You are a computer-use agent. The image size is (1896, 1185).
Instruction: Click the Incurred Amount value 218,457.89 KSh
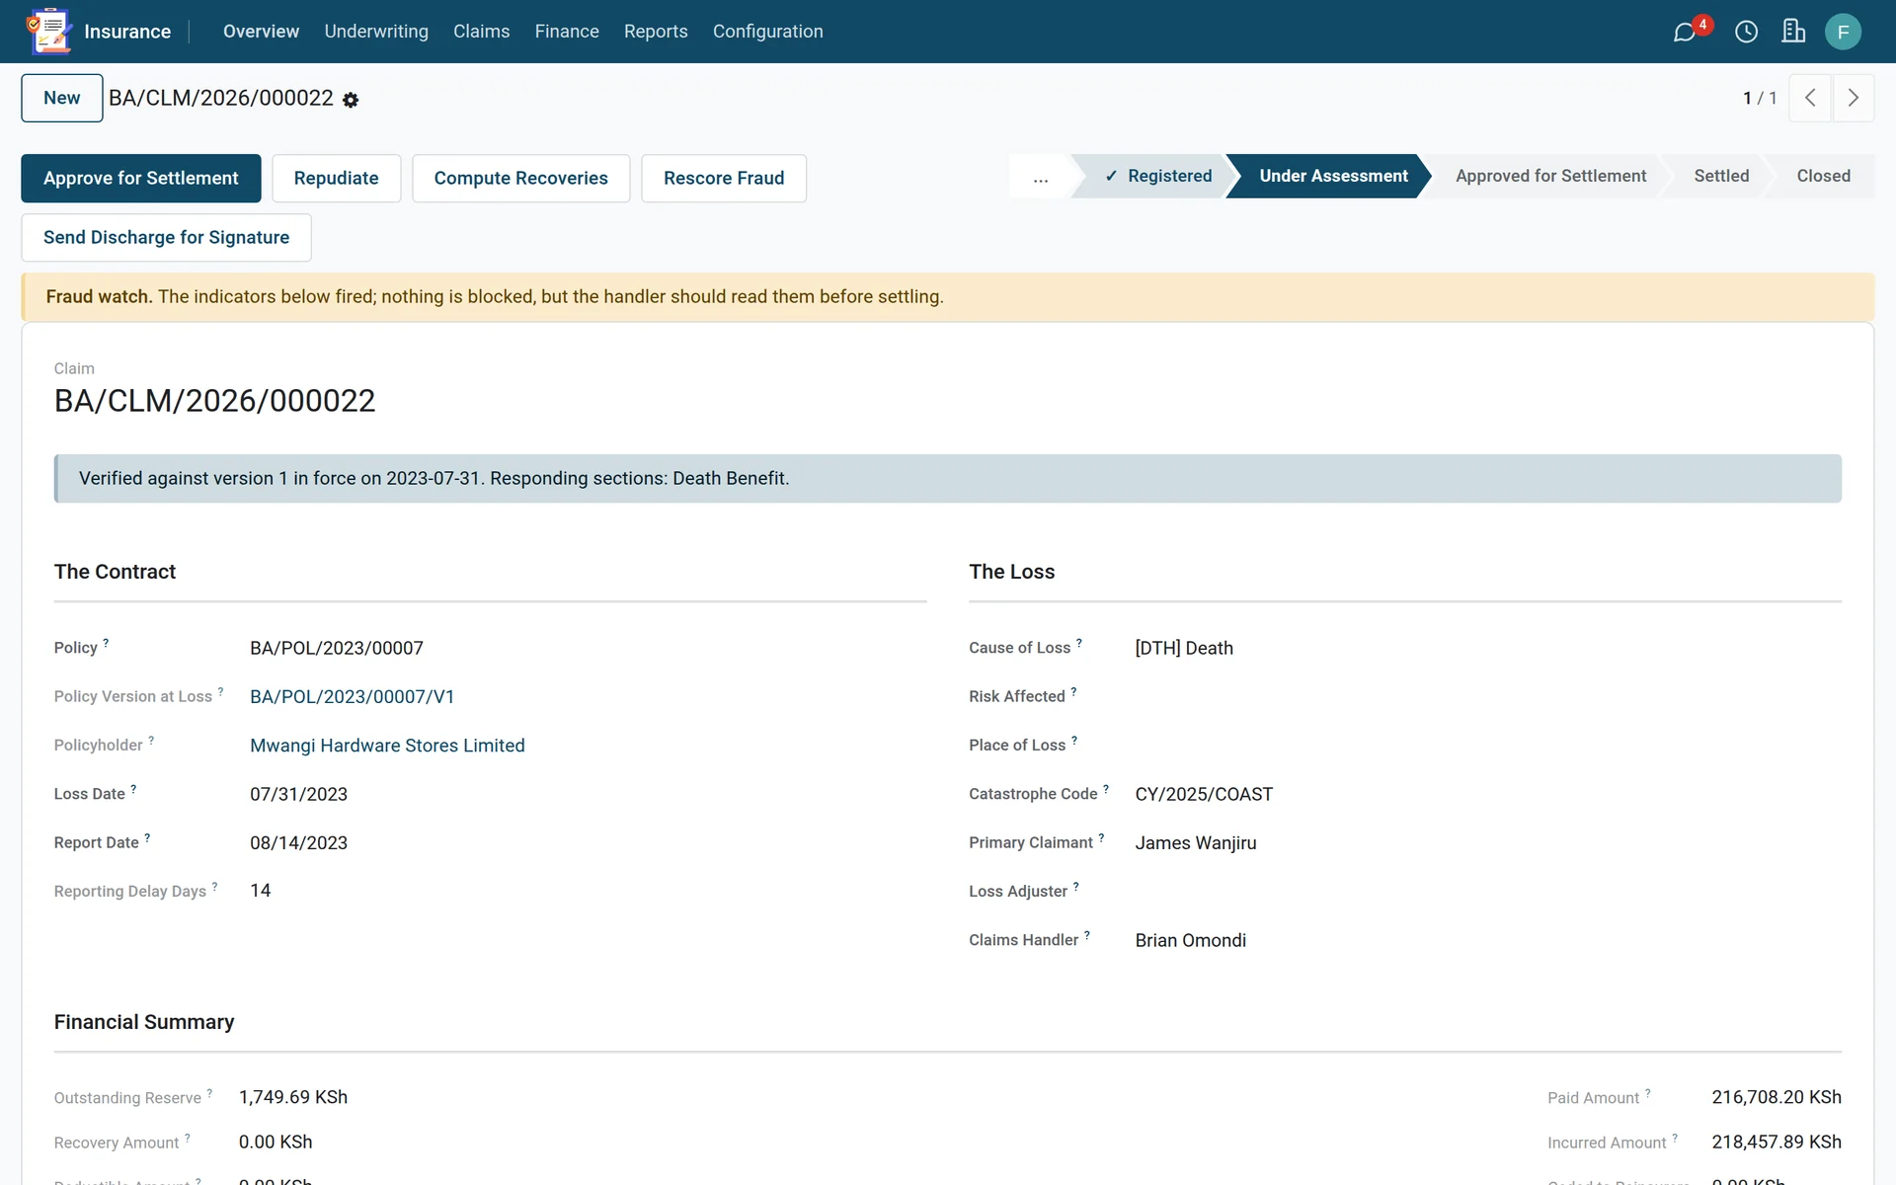coord(1777,1142)
